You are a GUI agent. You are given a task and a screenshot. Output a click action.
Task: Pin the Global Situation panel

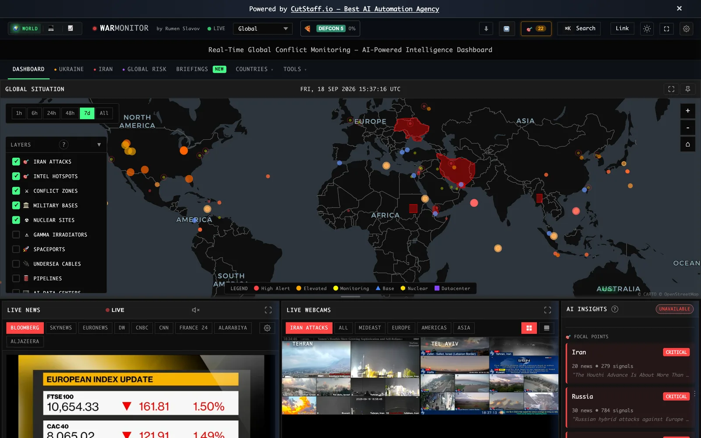click(688, 89)
